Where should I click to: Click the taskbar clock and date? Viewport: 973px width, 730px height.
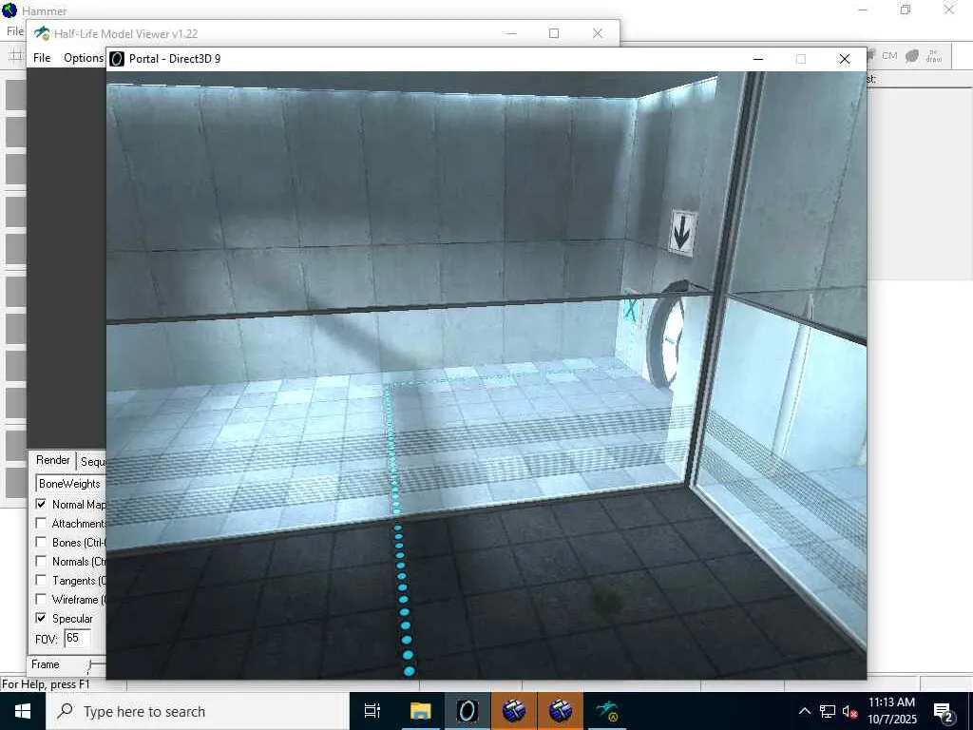tap(891, 711)
